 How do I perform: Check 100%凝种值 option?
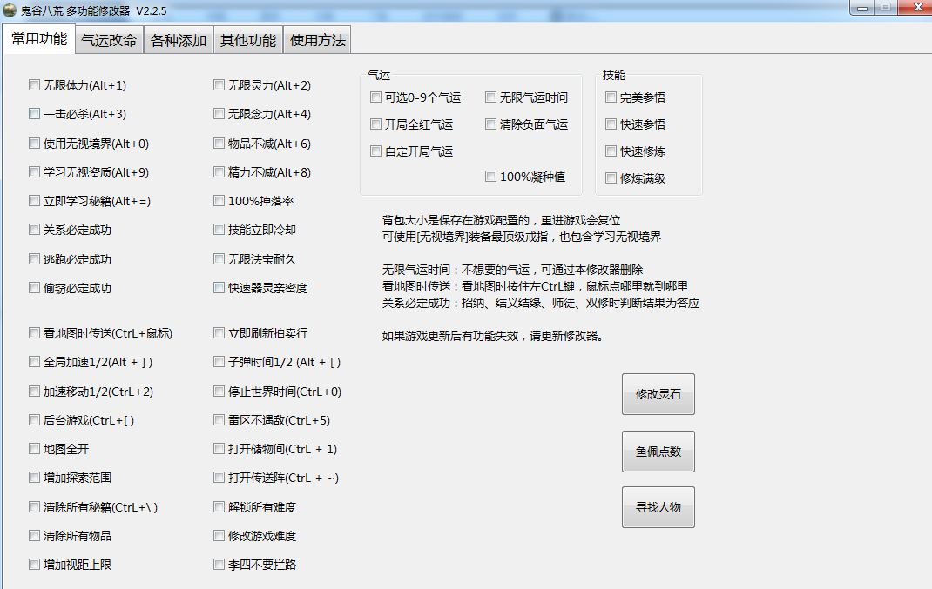(x=491, y=177)
